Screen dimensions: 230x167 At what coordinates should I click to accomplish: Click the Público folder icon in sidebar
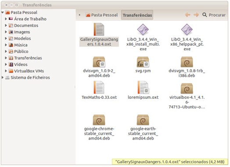coord(11,52)
